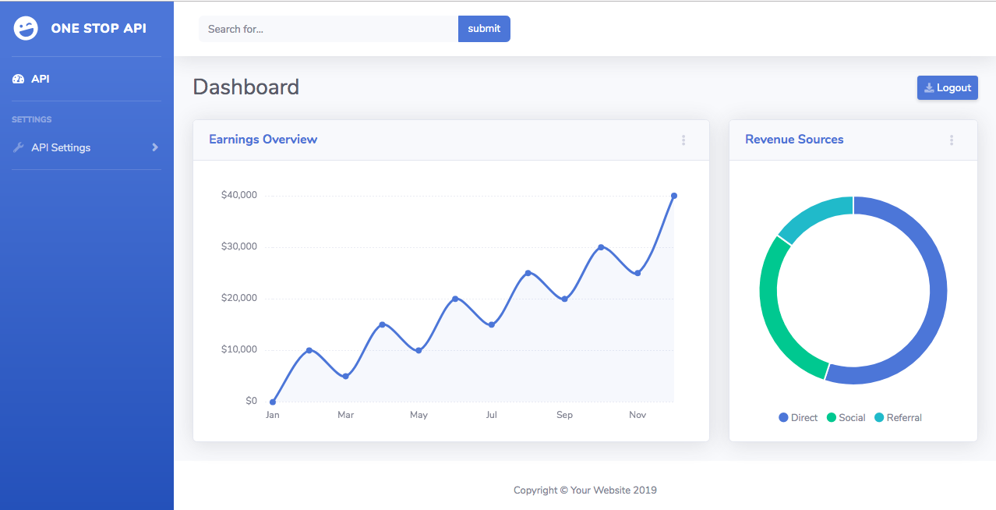Toggle the Referral legend item
Screen dimensions: 996x510
click(x=898, y=417)
